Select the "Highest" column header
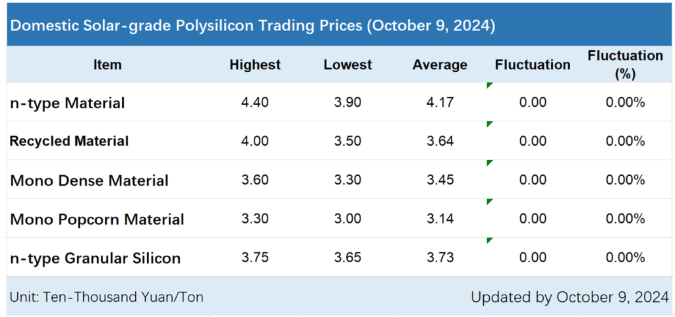This screenshot has width=675, height=317. [255, 65]
